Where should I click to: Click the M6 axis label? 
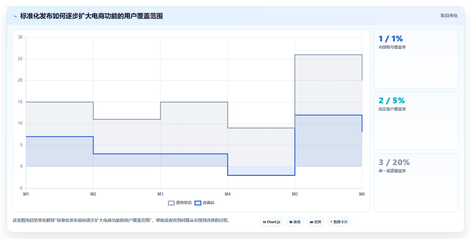coord(362,194)
